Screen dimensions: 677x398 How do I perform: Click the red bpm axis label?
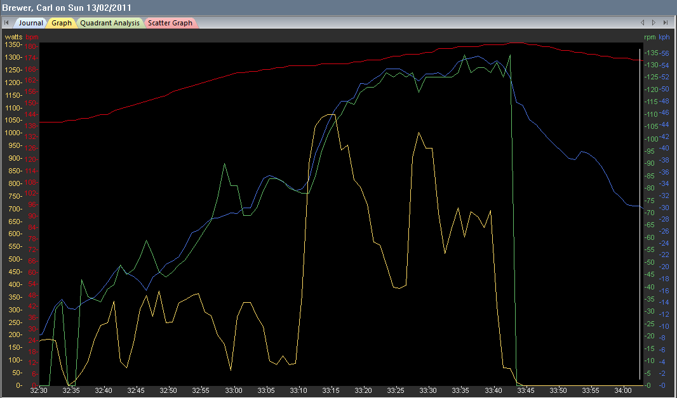32,37
